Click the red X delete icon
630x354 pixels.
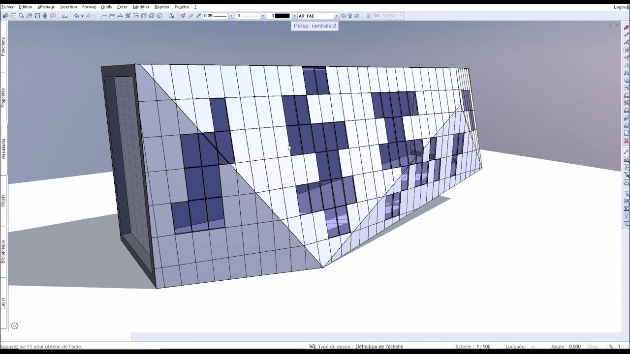tap(626, 141)
